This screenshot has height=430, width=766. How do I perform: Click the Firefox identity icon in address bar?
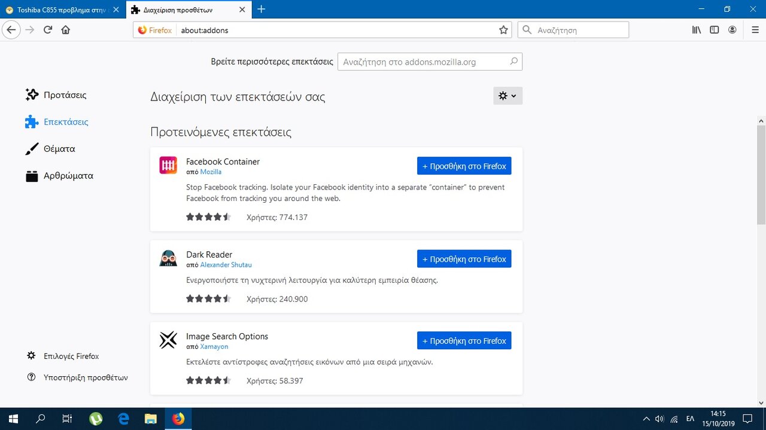[155, 30]
